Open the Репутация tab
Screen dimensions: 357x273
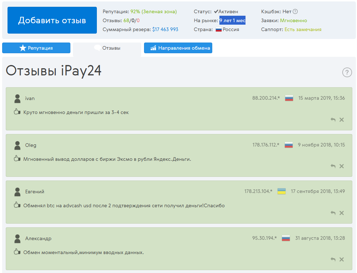pos(36,48)
